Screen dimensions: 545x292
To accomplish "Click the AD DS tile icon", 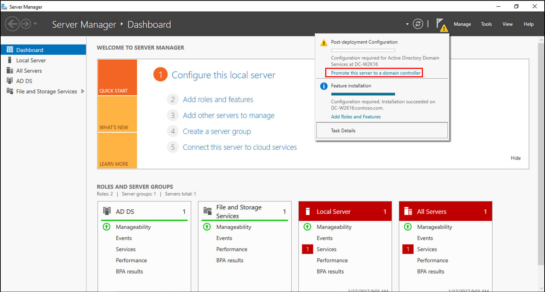I will 107,211.
